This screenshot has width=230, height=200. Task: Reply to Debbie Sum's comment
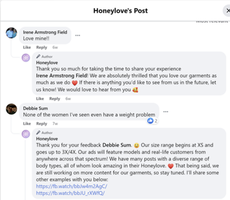coord(41,124)
